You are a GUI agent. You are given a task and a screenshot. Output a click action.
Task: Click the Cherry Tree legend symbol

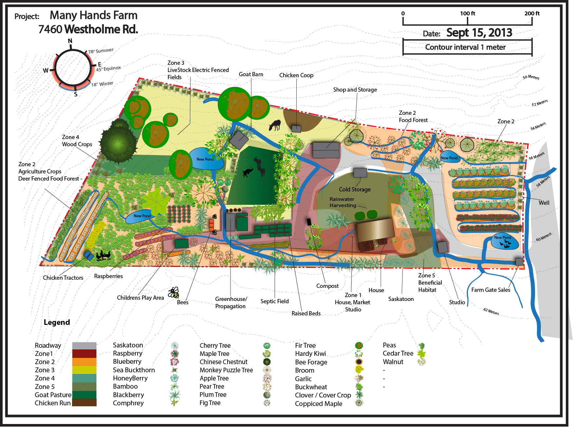tap(267, 345)
